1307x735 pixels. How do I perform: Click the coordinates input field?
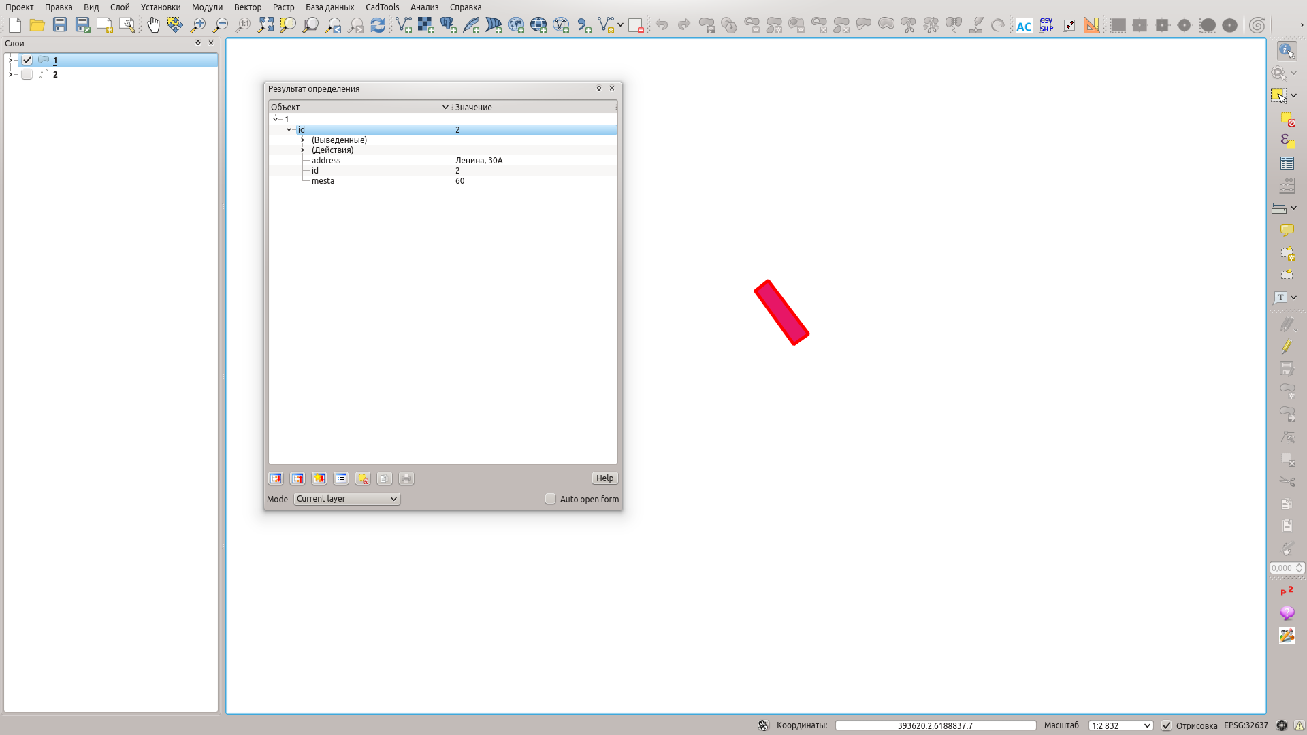click(935, 725)
